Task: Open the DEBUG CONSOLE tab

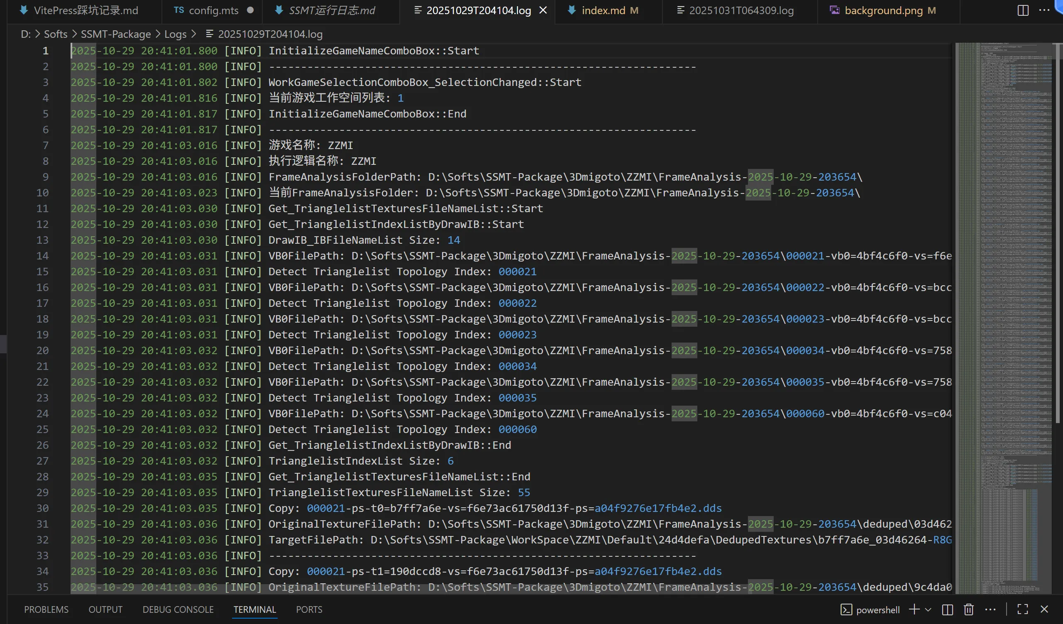Action: pyautogui.click(x=178, y=609)
